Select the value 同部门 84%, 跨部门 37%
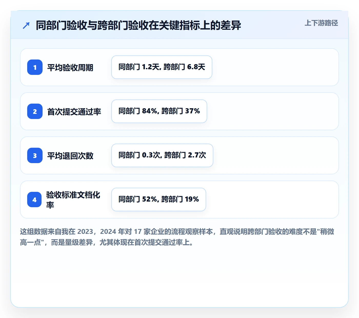 pos(159,111)
